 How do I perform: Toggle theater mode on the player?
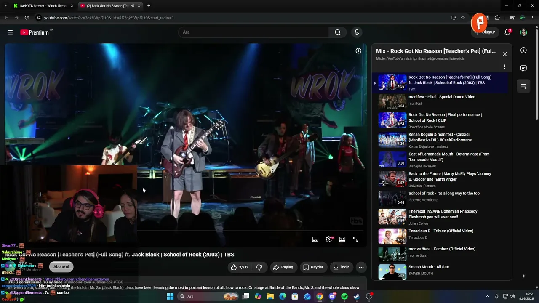[342, 239]
